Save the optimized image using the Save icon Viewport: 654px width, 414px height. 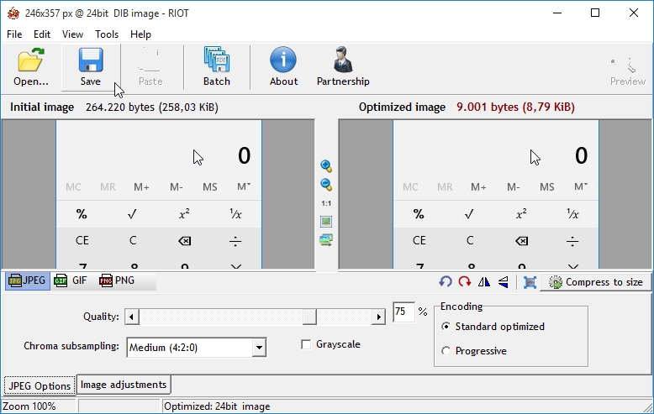91,66
